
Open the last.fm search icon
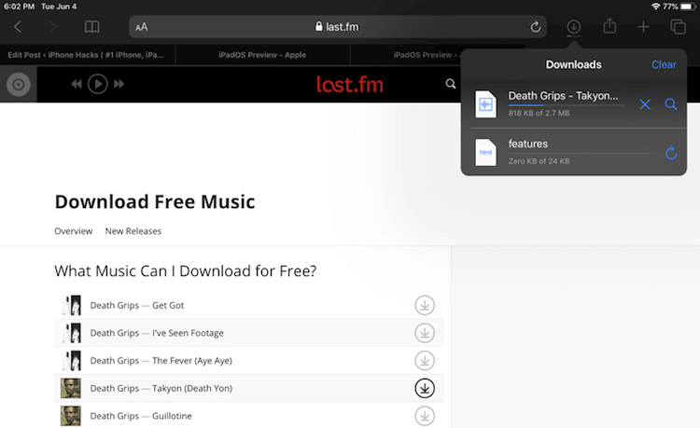point(451,84)
